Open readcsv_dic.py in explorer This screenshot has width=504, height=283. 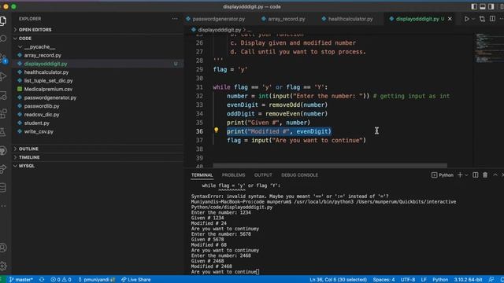[x=42, y=115]
